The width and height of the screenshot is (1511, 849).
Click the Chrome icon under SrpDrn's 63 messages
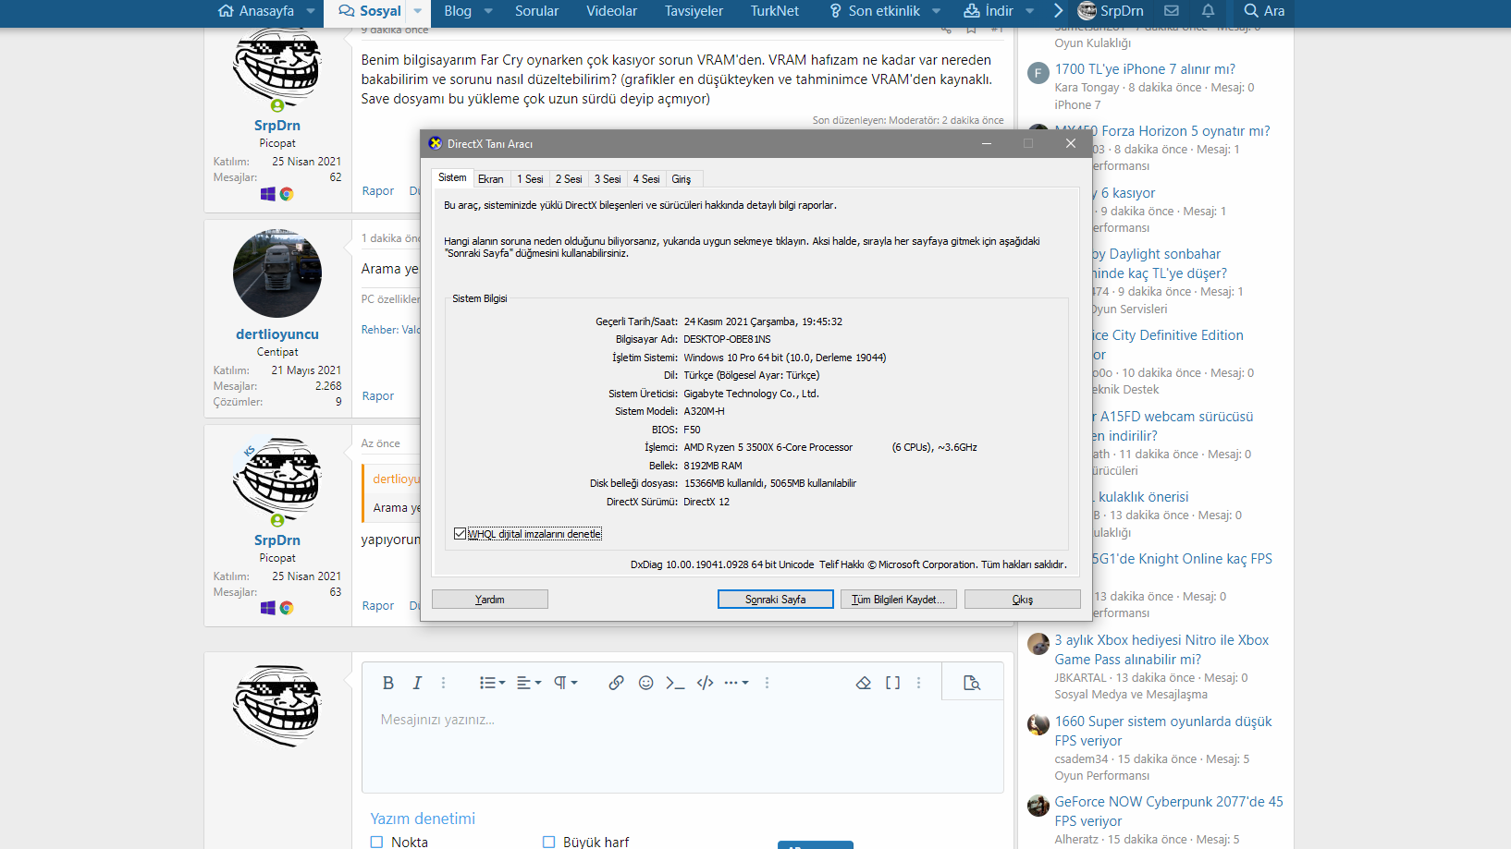287,608
